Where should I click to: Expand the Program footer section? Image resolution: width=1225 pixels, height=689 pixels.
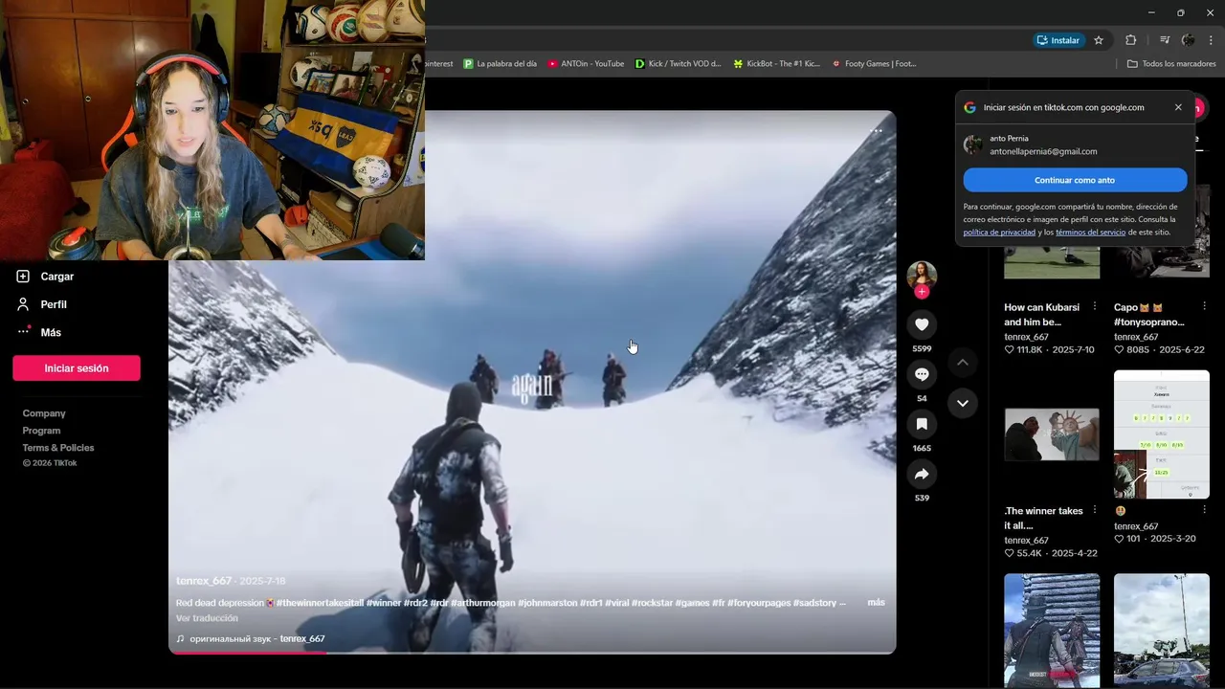tap(41, 431)
